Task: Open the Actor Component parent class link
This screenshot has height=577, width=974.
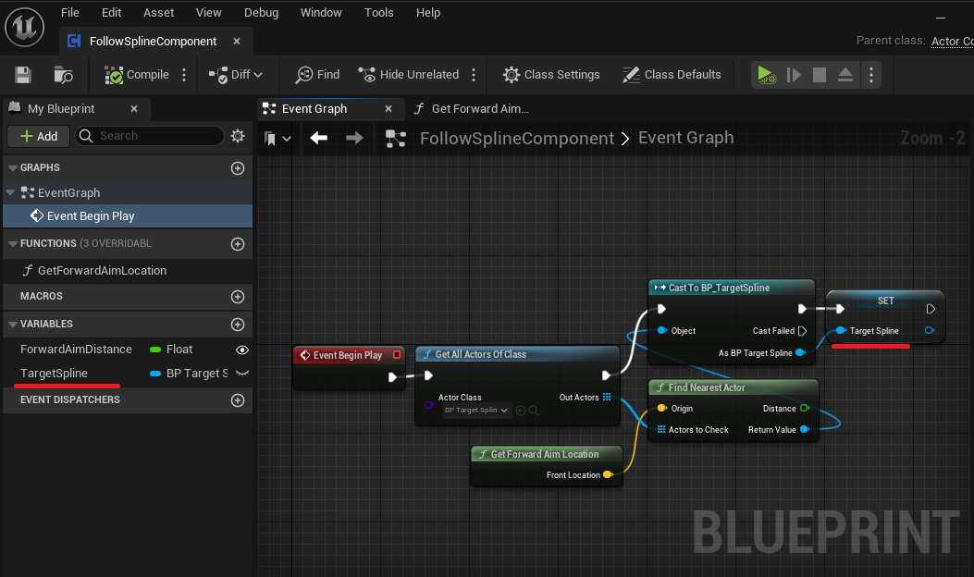Action: (x=952, y=41)
